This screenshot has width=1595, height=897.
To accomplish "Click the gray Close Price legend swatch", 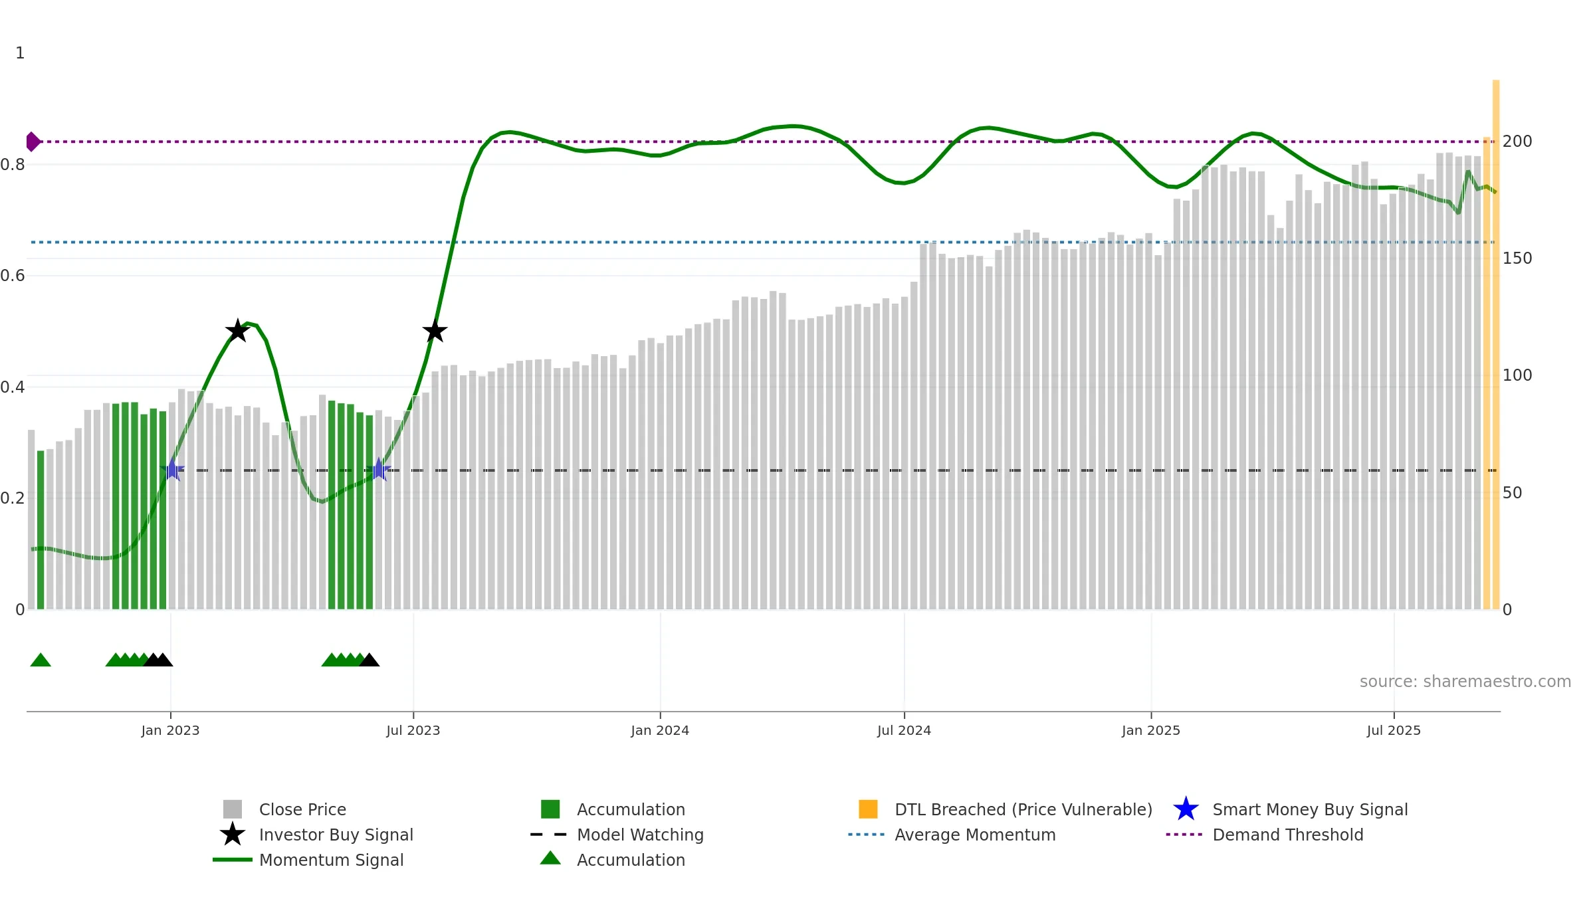I will [233, 809].
